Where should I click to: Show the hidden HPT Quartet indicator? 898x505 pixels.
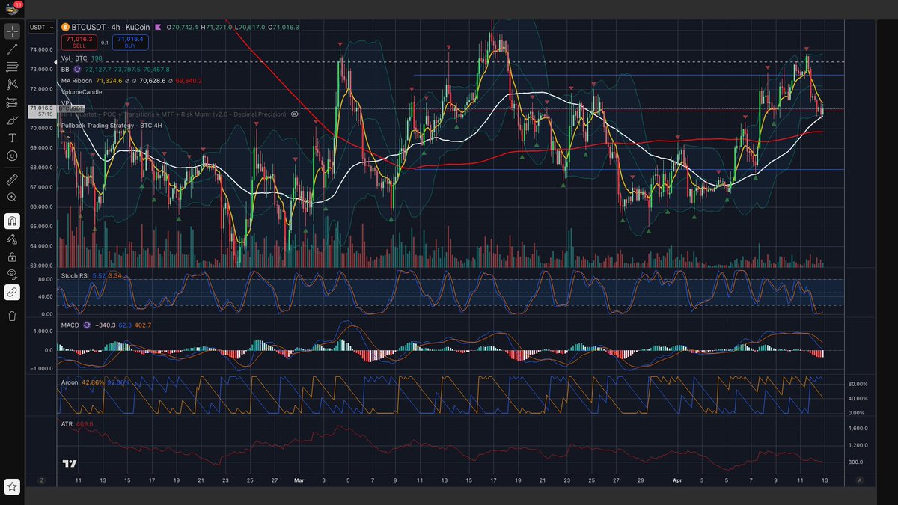295,114
